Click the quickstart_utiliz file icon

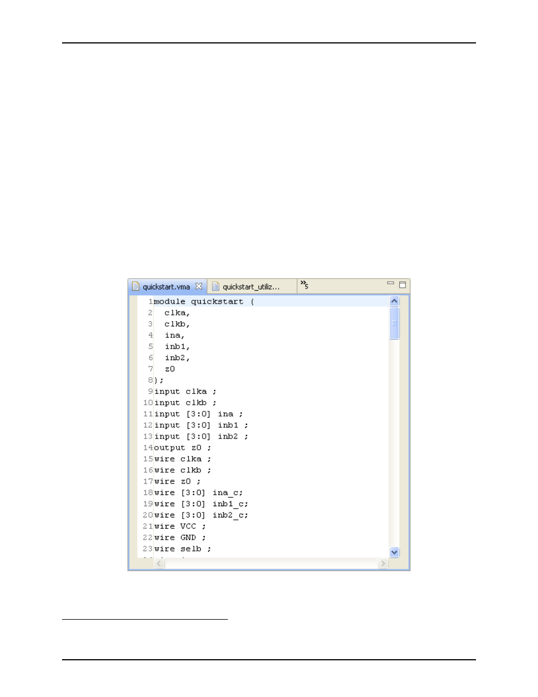[x=215, y=287]
